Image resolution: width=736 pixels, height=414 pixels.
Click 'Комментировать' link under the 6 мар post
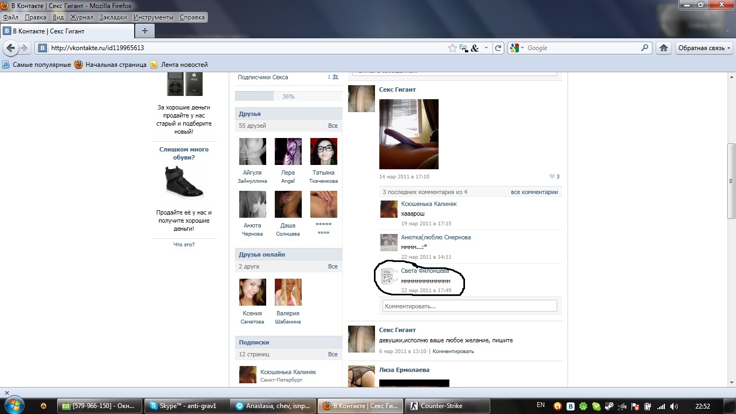(453, 351)
